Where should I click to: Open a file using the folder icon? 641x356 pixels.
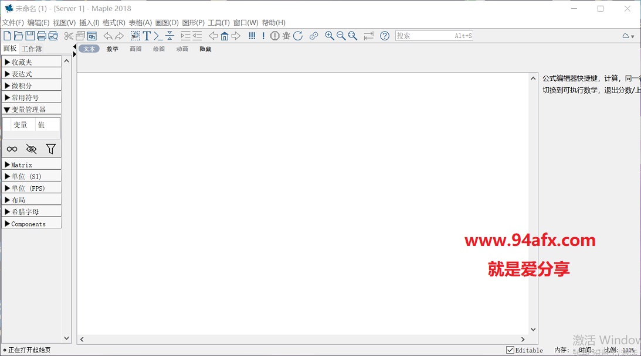click(x=18, y=36)
